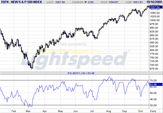The height and width of the screenshot is (113, 163).
Task: Click the Daily interval label
Action: tap(153, 111)
